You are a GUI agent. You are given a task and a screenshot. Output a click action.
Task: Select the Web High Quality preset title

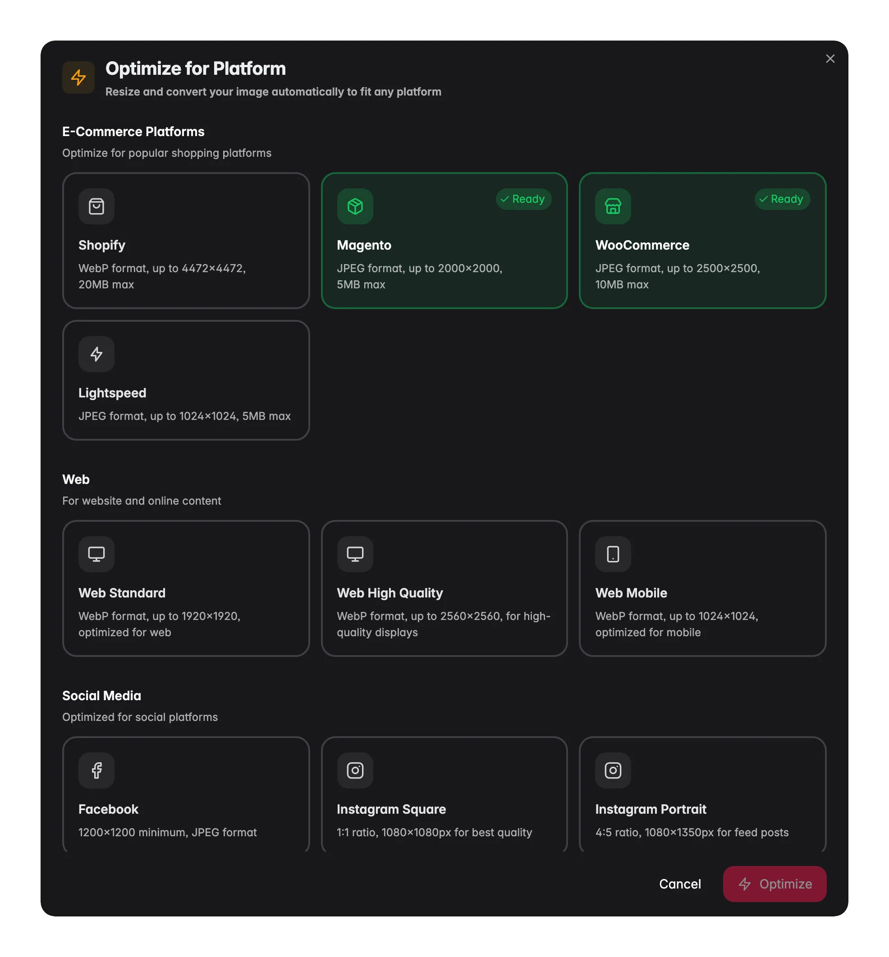[x=390, y=593]
